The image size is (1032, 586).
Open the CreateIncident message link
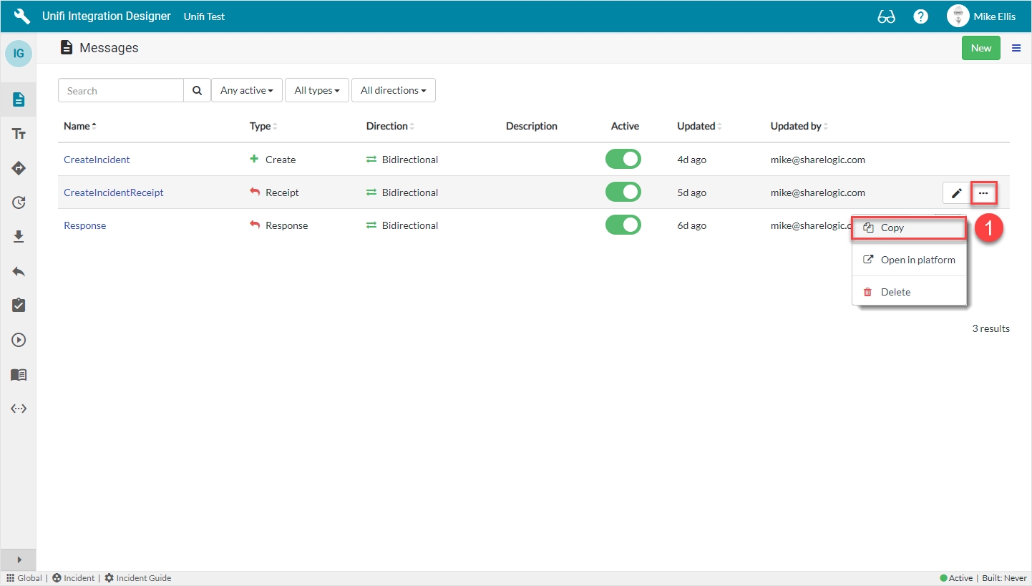[97, 160]
